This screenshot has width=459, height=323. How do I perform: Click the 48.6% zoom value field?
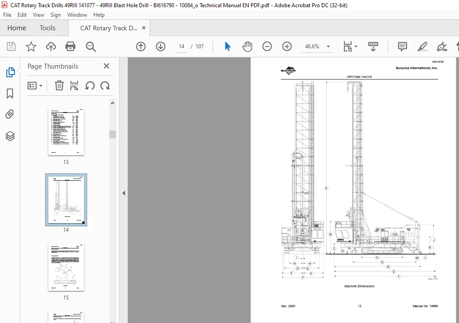click(x=312, y=47)
